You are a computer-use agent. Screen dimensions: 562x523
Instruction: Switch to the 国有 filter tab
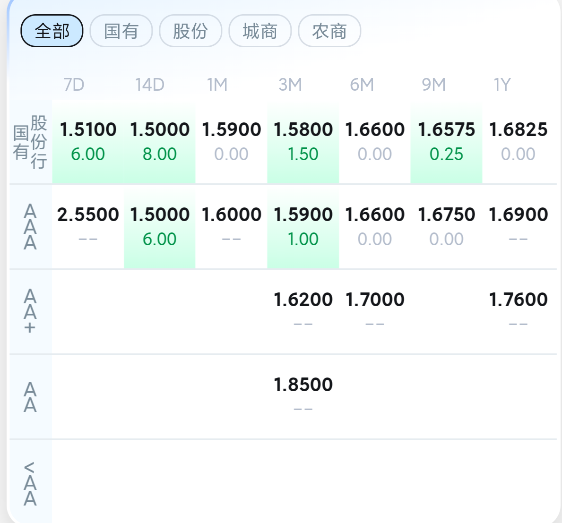121,31
